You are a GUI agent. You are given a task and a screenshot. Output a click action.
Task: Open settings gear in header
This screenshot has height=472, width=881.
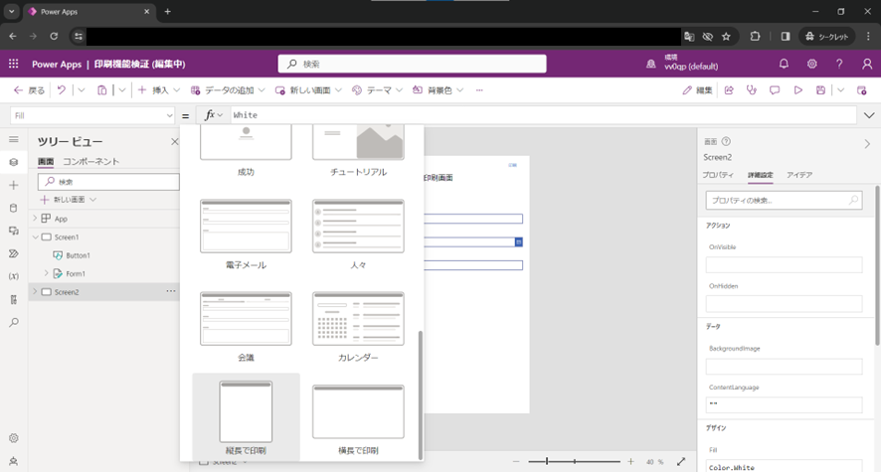[811, 64]
